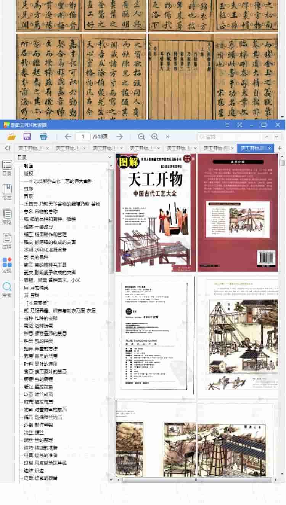
Task: Select outline entry 总名 谷物的总称
Action: pos(41,211)
